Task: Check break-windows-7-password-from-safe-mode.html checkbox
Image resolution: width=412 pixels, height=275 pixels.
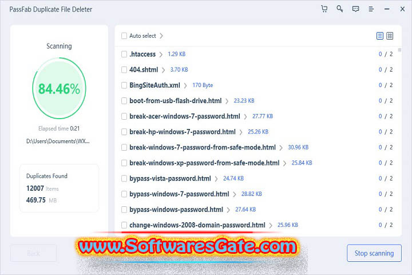Action: coord(124,147)
